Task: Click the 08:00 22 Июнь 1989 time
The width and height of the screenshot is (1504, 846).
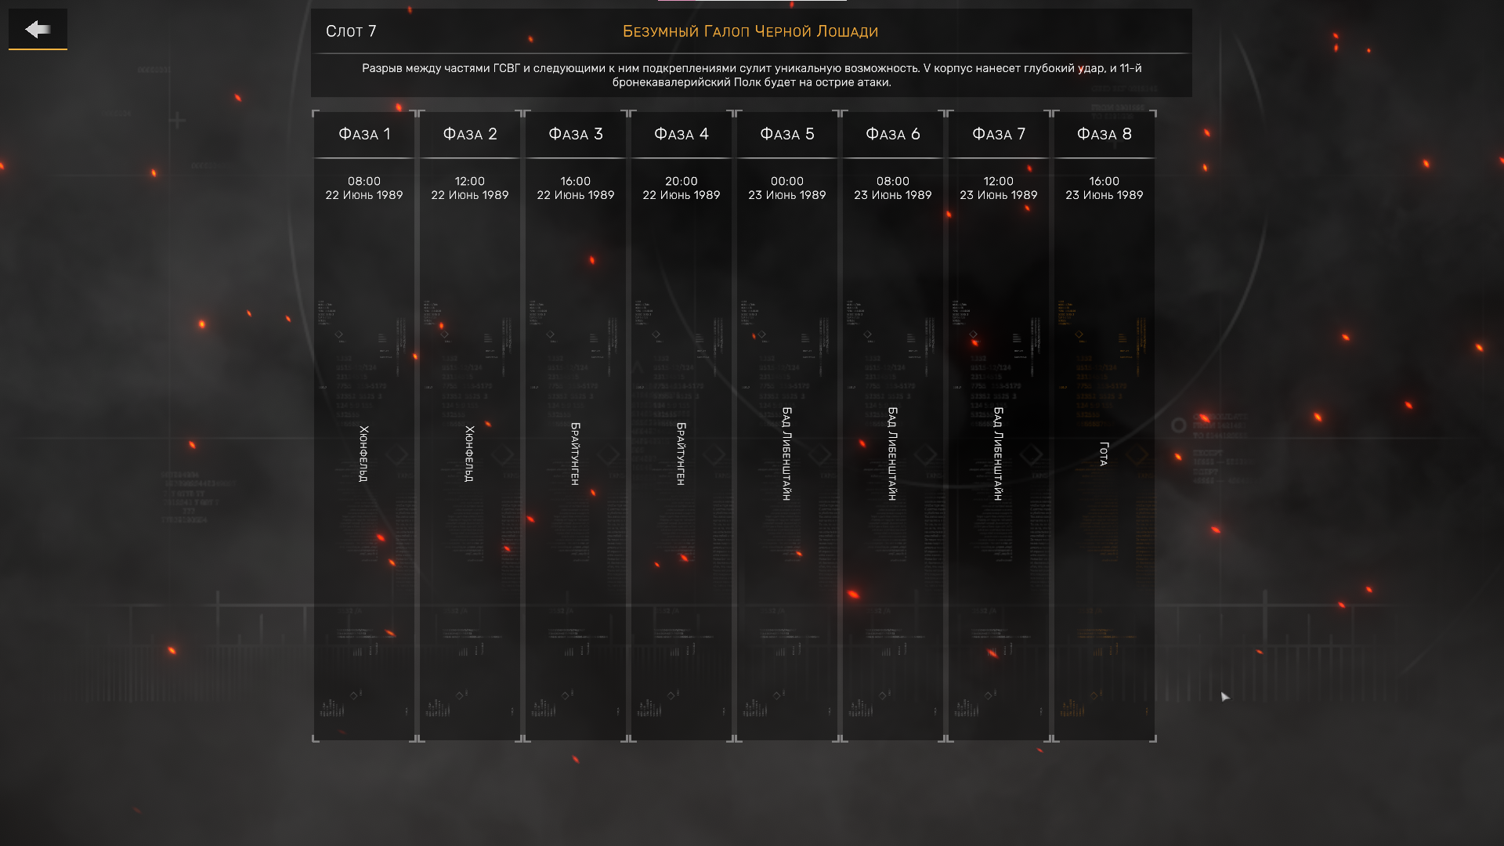Action: pos(364,188)
